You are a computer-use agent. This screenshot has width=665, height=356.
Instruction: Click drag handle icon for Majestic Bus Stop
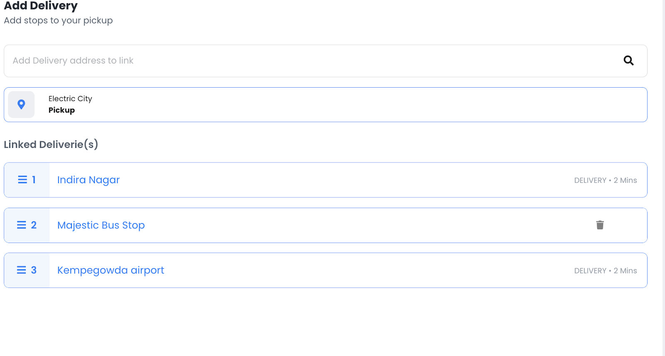pyautogui.click(x=22, y=225)
